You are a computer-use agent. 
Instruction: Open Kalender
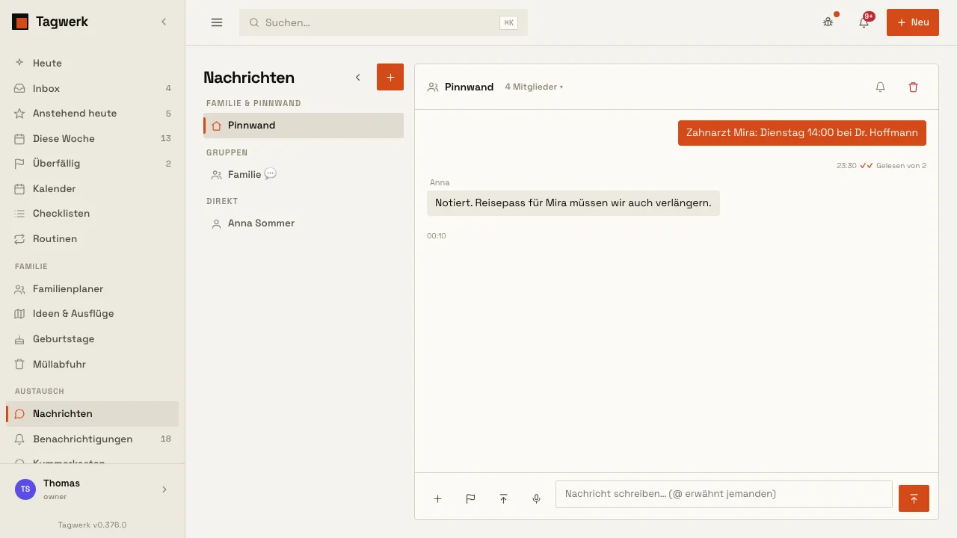[x=93, y=188]
